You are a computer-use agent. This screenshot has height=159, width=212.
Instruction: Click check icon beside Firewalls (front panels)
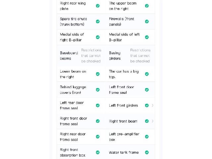click(147, 22)
